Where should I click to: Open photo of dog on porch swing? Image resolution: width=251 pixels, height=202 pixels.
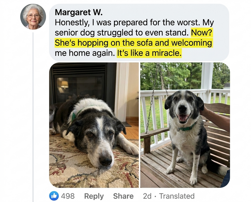[x=185, y=125]
